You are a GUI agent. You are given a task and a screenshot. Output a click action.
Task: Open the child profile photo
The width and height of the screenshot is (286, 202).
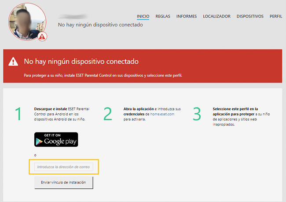coord(26,21)
